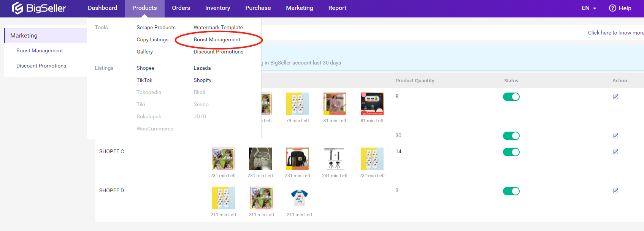Click edit icon for the 8-product row
Viewport: 644px width, 231px height.
[x=615, y=97]
